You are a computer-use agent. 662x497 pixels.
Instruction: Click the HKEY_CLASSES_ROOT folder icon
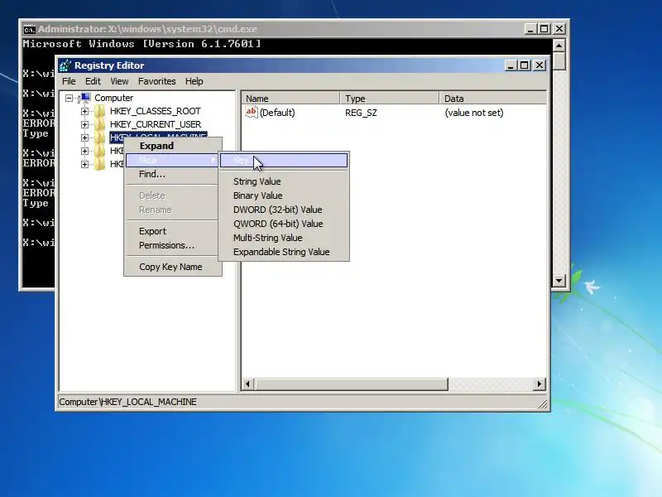pyautogui.click(x=99, y=111)
